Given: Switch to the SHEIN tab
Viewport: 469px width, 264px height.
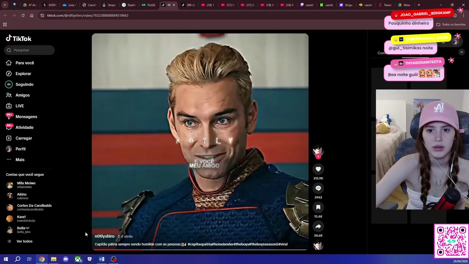Looking at the screenshot, I should [x=49, y=5].
